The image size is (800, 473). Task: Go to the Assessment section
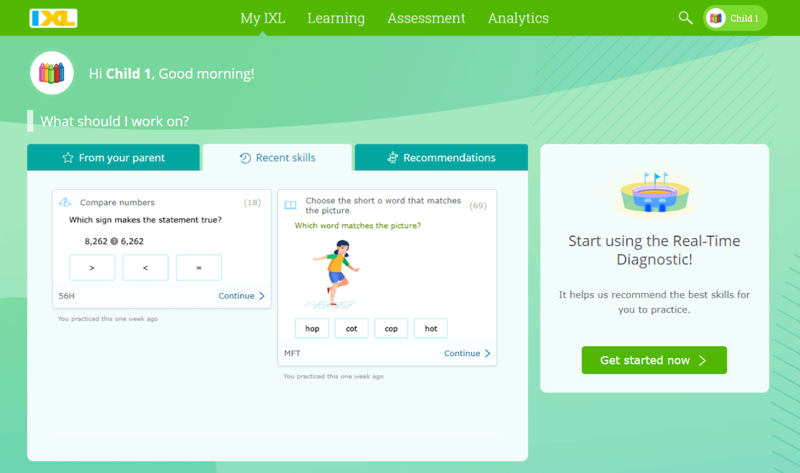coord(426,18)
